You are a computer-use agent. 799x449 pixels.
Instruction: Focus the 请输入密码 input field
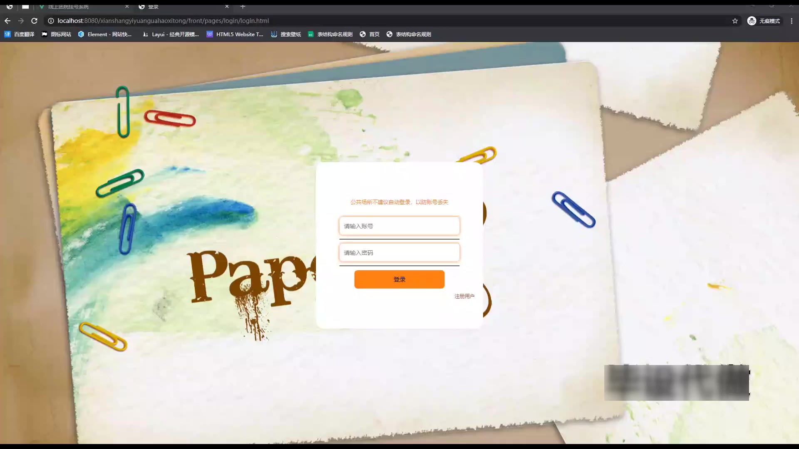[x=399, y=253]
